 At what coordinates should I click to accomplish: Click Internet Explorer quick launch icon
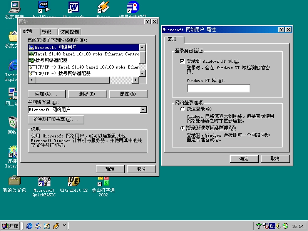[29, 226]
